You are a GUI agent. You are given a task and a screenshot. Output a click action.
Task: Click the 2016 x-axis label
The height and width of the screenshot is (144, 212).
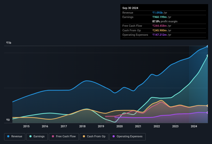point(45,126)
